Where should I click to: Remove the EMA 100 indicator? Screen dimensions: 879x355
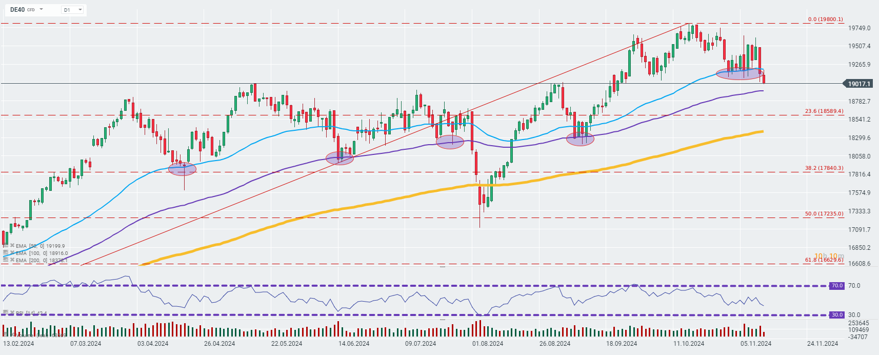tap(12, 253)
